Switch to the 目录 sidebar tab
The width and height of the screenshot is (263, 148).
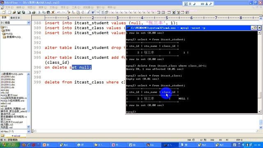pos(4,17)
